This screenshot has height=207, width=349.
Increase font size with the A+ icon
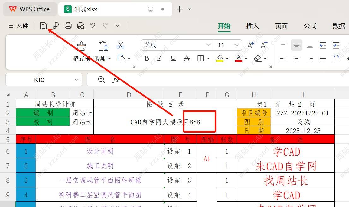click(x=251, y=45)
